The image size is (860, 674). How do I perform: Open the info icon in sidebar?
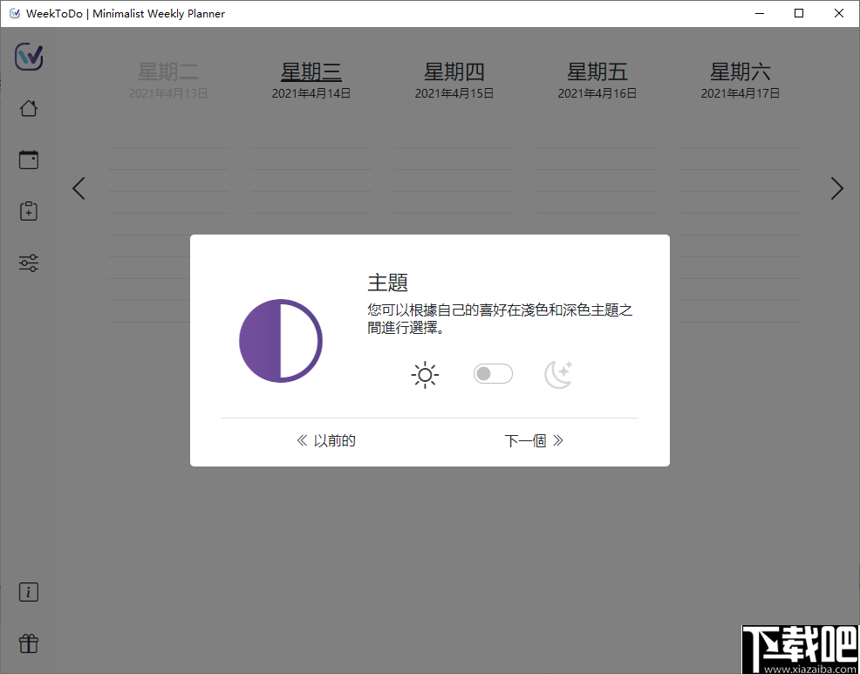[29, 592]
